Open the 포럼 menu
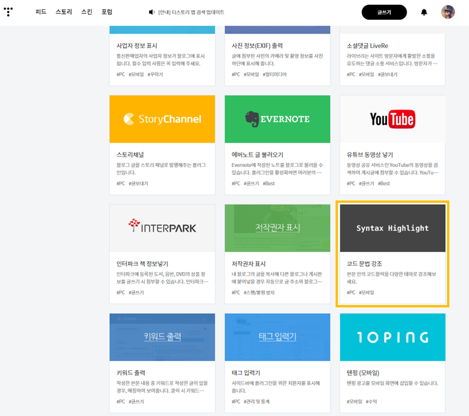 coord(107,12)
